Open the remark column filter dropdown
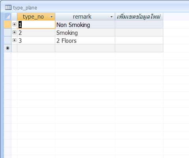Screen dimensions: 189x158 click(x=111, y=17)
